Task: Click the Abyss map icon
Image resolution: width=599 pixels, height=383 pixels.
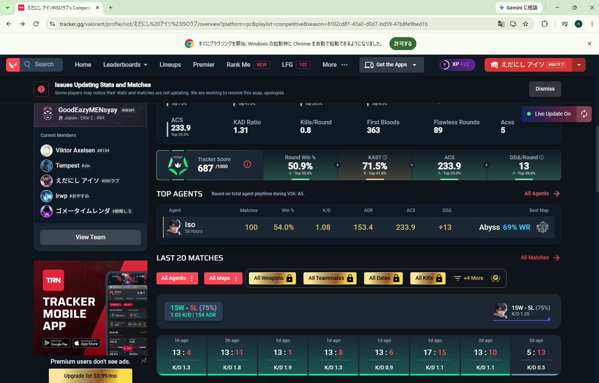Action: pos(543,227)
